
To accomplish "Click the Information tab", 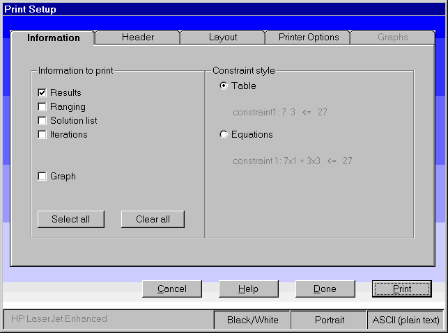I will coord(54,38).
